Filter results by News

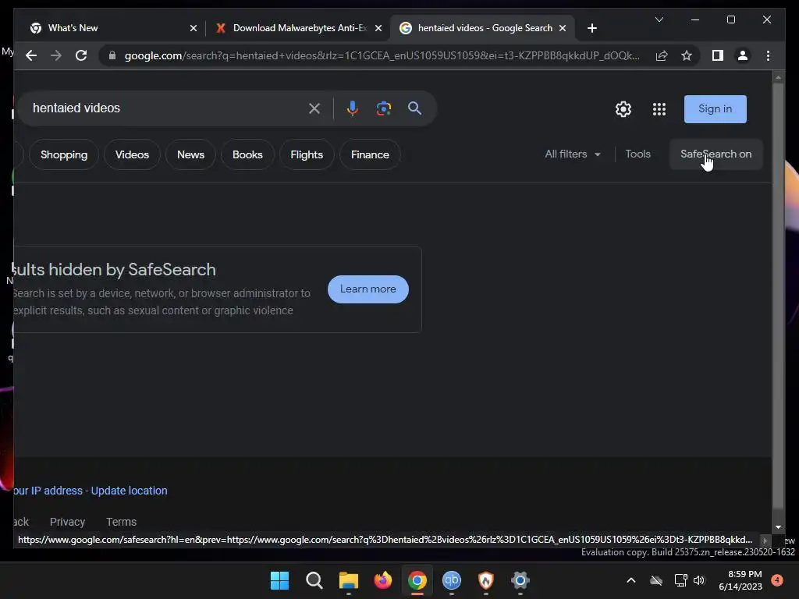tap(190, 154)
